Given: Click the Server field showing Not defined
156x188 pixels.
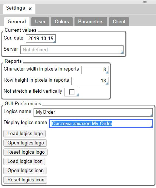Looking at the screenshot, I should click(x=72, y=49).
